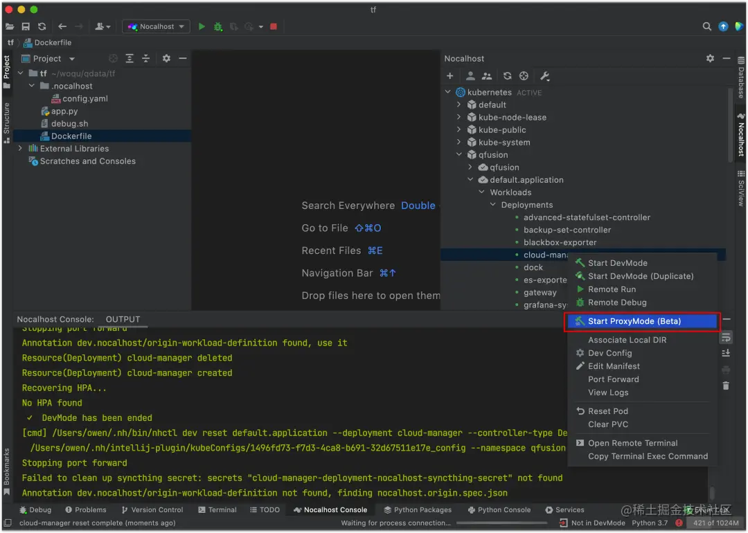This screenshot has height=533, width=748.
Task: Click Python 3.7 interpreter in status bar
Action: point(649,523)
